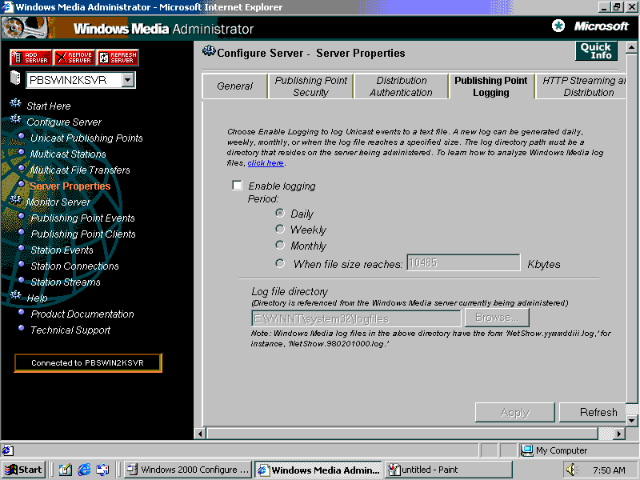Open Multicast File Transfers page
The height and width of the screenshot is (480, 640).
pos(80,170)
